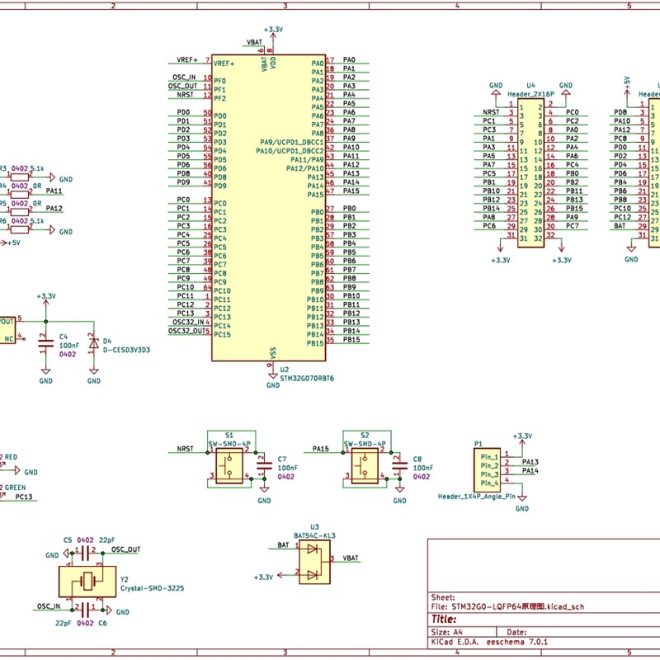Screen dimensions: 660x660
Task: Click the D-CESD3V3D3 value text
Action: coord(126,350)
